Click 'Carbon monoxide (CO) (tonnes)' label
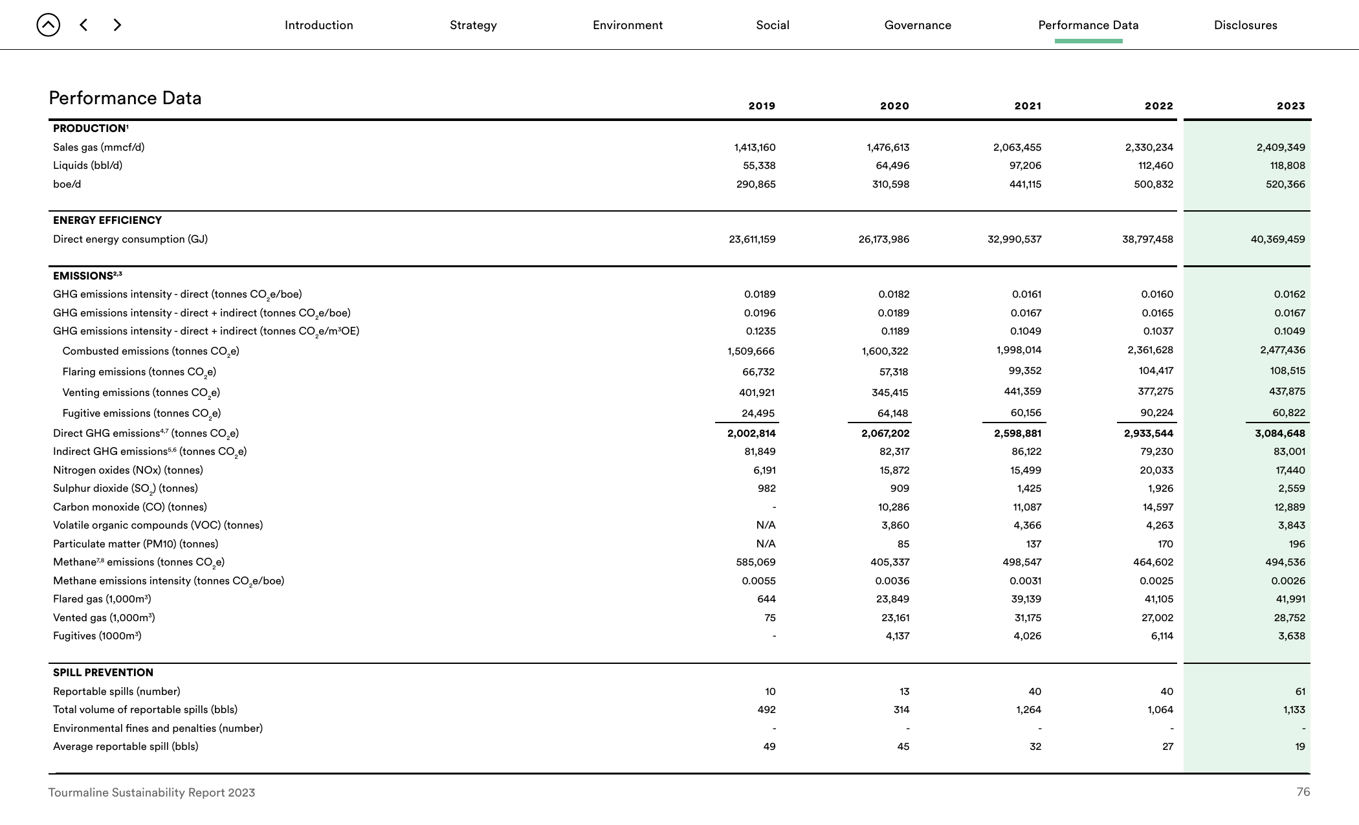Image resolution: width=1359 pixels, height=825 pixels. click(130, 507)
